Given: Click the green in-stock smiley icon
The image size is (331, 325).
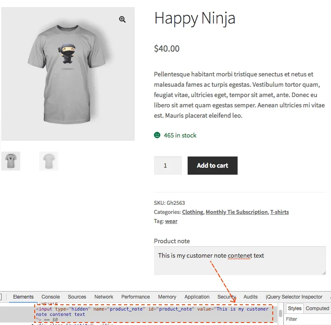Looking at the screenshot, I should [x=157, y=135].
